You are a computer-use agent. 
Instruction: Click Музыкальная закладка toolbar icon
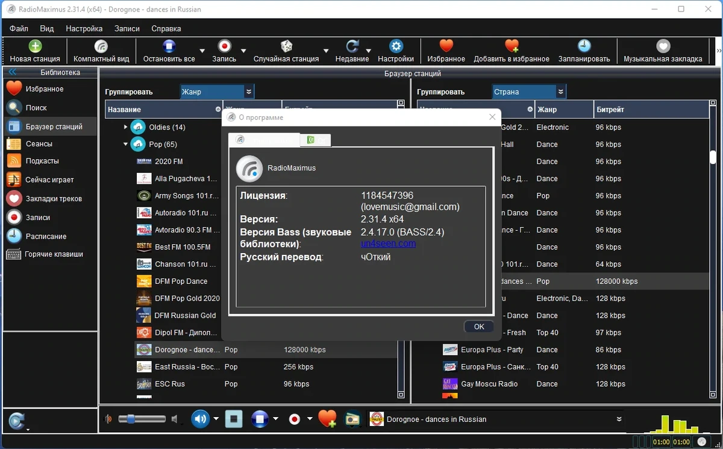click(663, 46)
